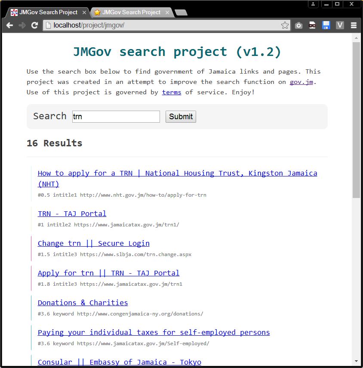Click the 16 Results heading
The width and height of the screenshot is (363, 368).
coord(54,143)
